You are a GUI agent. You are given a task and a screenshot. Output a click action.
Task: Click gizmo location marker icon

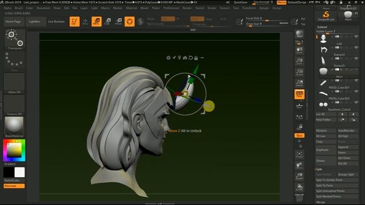pos(180,58)
